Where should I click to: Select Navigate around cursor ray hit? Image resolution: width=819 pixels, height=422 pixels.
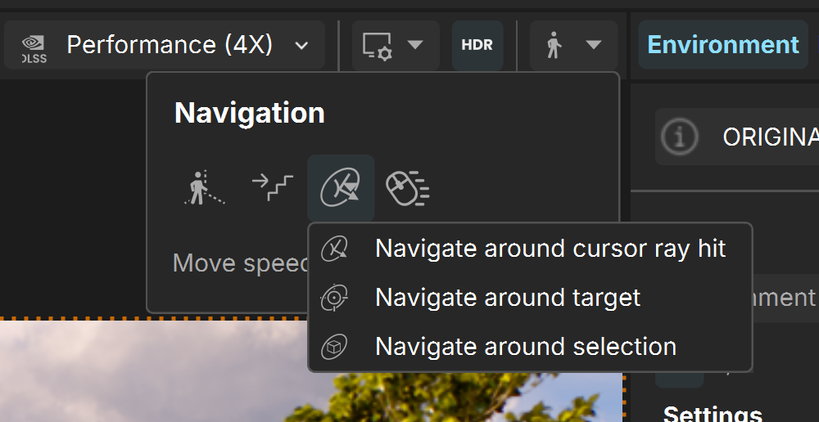point(530,249)
